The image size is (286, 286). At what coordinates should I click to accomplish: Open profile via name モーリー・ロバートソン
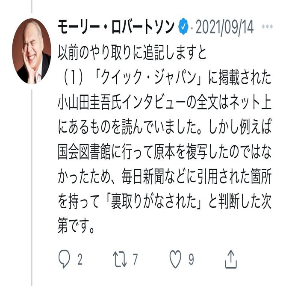pos(116,27)
